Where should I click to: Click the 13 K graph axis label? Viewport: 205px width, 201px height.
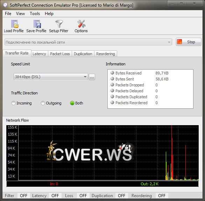pyautogui.click(x=12, y=176)
